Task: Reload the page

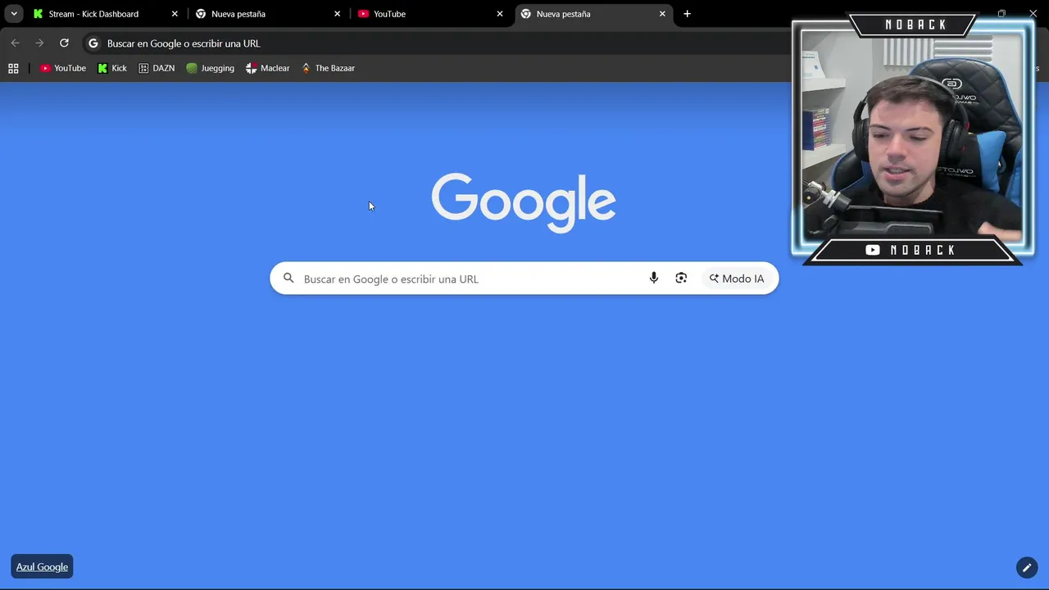Action: coord(64,43)
